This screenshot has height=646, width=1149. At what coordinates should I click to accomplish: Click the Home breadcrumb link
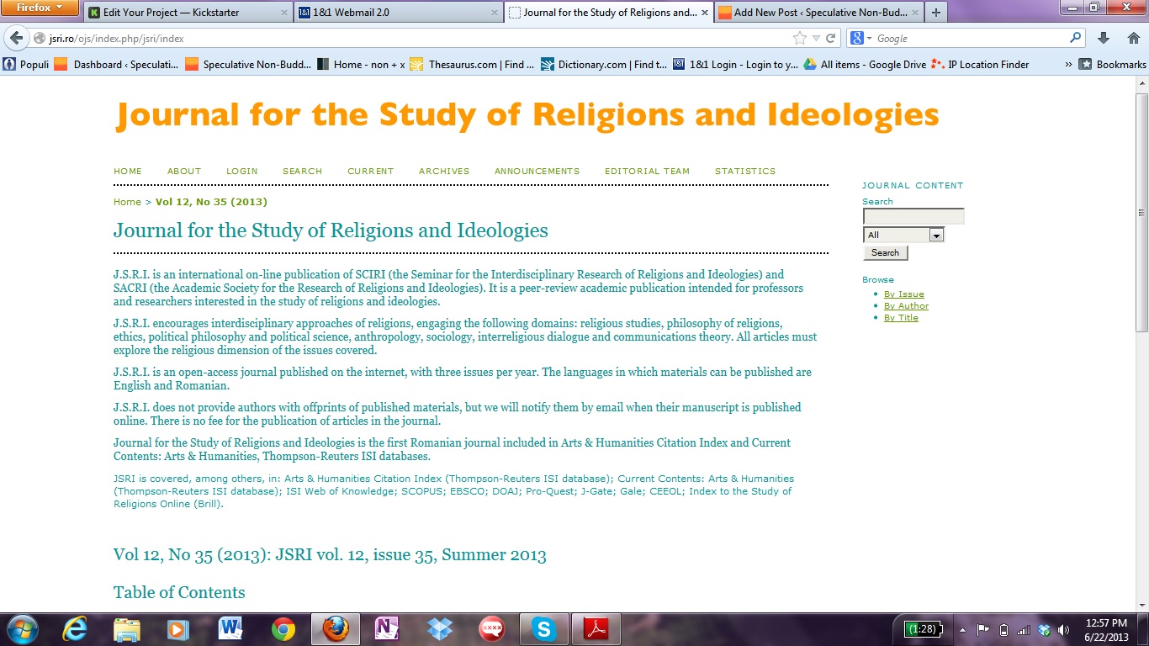127,202
